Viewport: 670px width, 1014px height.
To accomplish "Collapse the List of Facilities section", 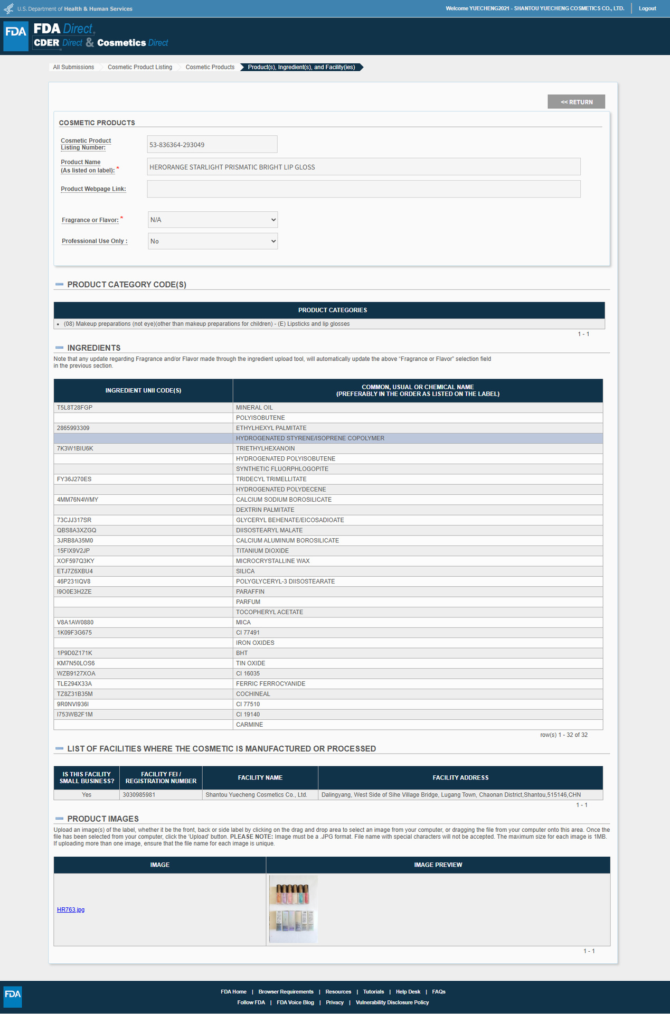I will coord(60,749).
